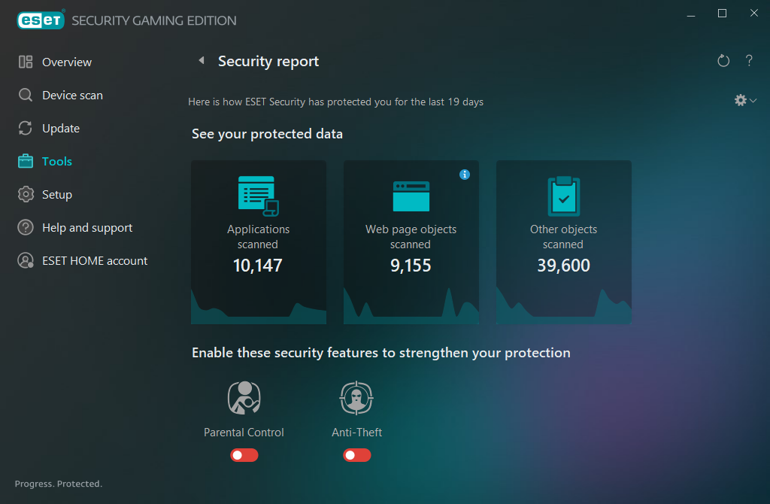The image size is (770, 504).
Task: Click the Setup gear icon in sidebar
Action: [x=26, y=195]
